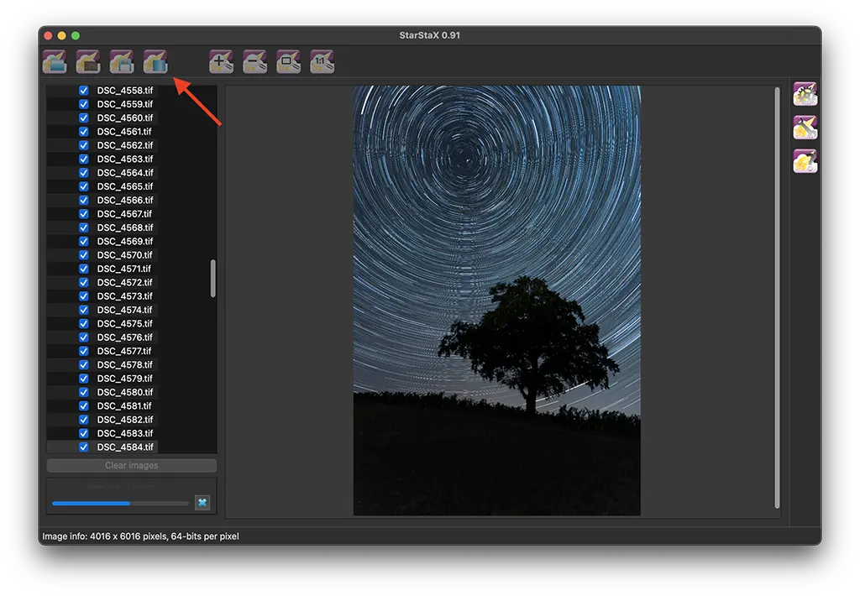Click the Open Images toolbar icon
Viewport: 860px width, 596px height.
click(55, 61)
